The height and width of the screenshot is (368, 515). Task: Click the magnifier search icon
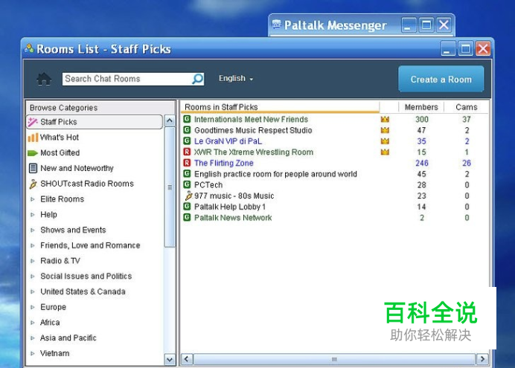tap(198, 79)
